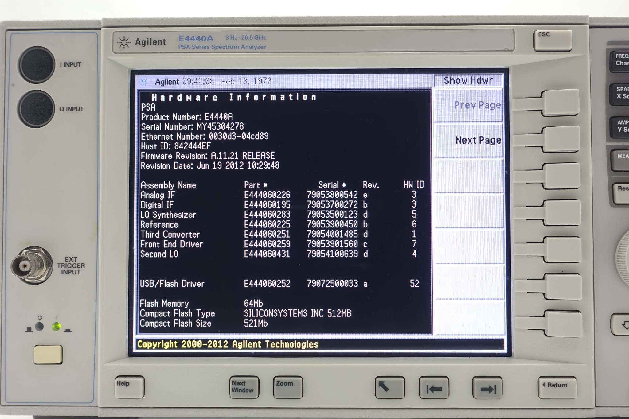Tap the Zoom key
This screenshot has width=629, height=419.
(x=288, y=387)
